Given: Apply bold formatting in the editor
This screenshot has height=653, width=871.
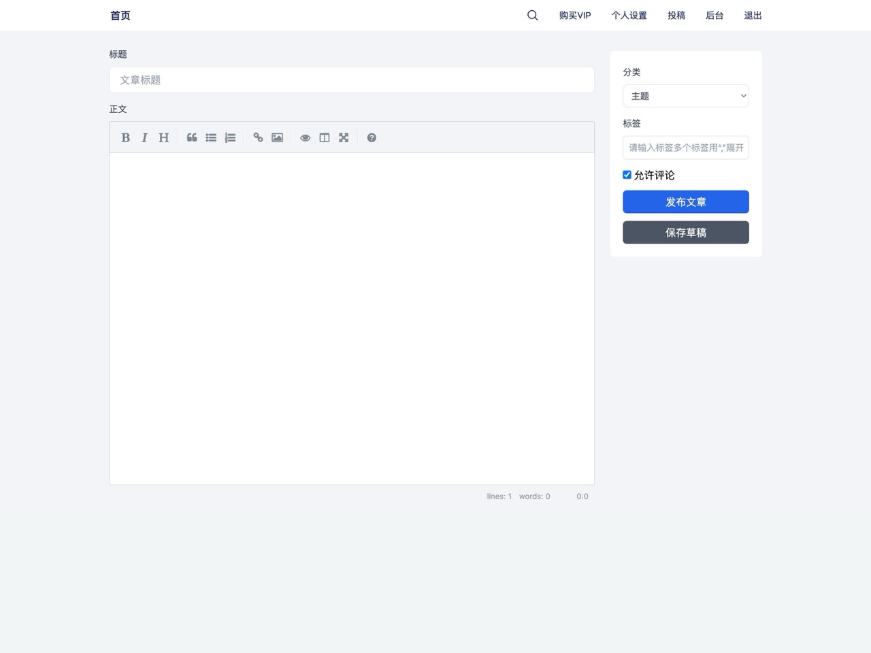Looking at the screenshot, I should click(x=125, y=137).
